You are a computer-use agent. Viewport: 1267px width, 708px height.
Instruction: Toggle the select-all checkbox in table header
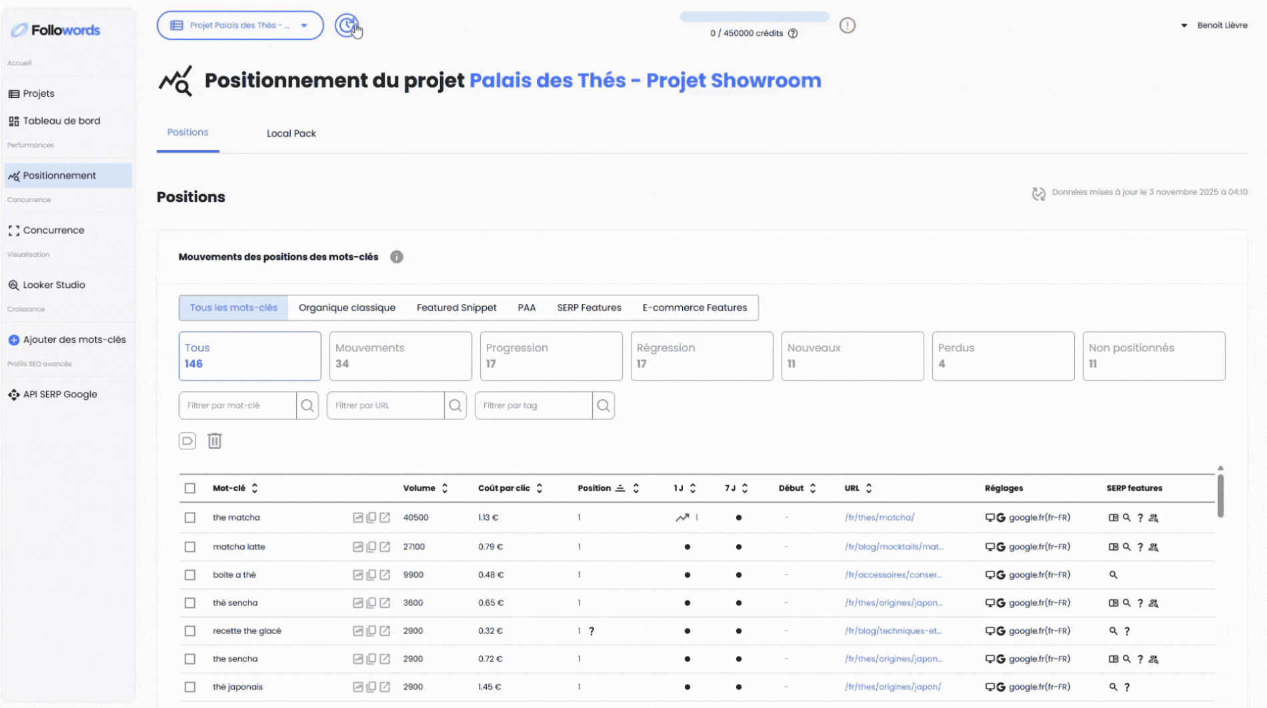(x=190, y=488)
